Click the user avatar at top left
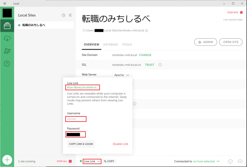 tap(7, 13)
